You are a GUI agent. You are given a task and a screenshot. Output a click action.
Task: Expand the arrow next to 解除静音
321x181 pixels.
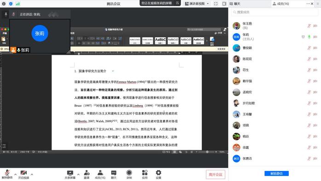[x=15, y=175]
